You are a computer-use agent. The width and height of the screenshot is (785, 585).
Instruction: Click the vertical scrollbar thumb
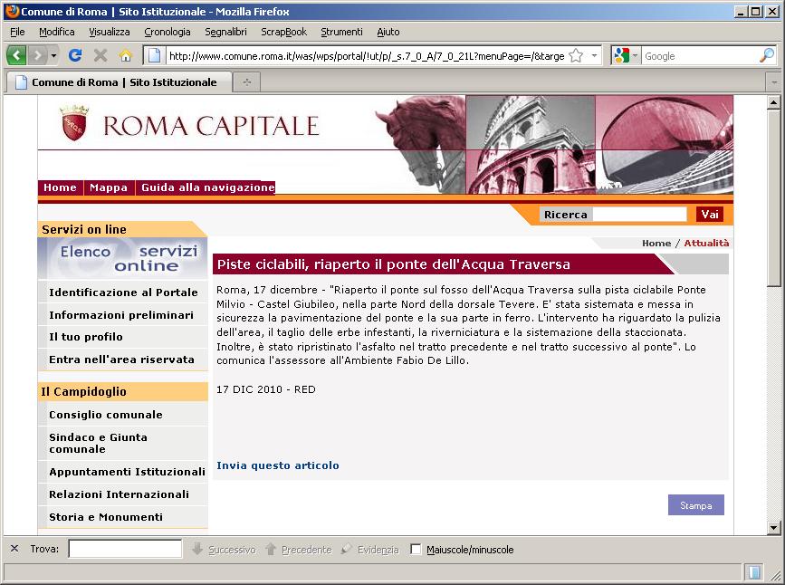pos(773,197)
